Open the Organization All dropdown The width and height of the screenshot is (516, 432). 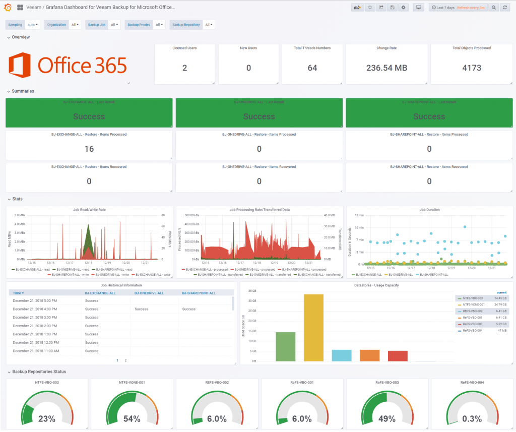(75, 25)
